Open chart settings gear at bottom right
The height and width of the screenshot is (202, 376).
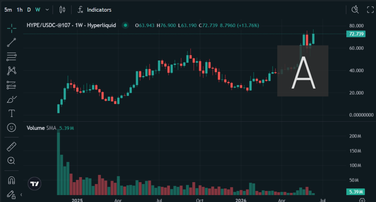click(x=362, y=200)
